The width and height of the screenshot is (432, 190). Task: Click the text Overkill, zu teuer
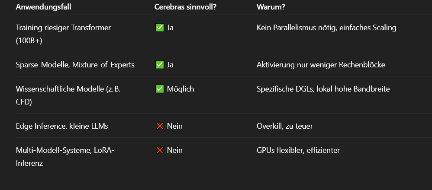click(x=284, y=126)
